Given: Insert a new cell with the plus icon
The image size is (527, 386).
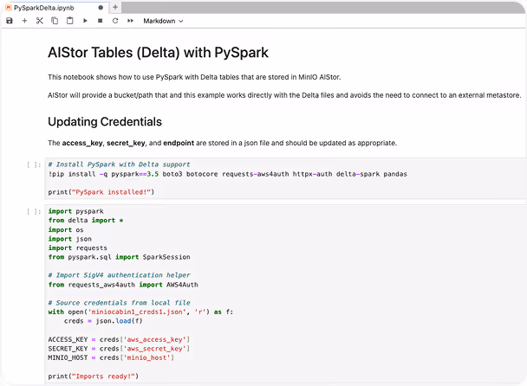Looking at the screenshot, I should pos(24,21).
